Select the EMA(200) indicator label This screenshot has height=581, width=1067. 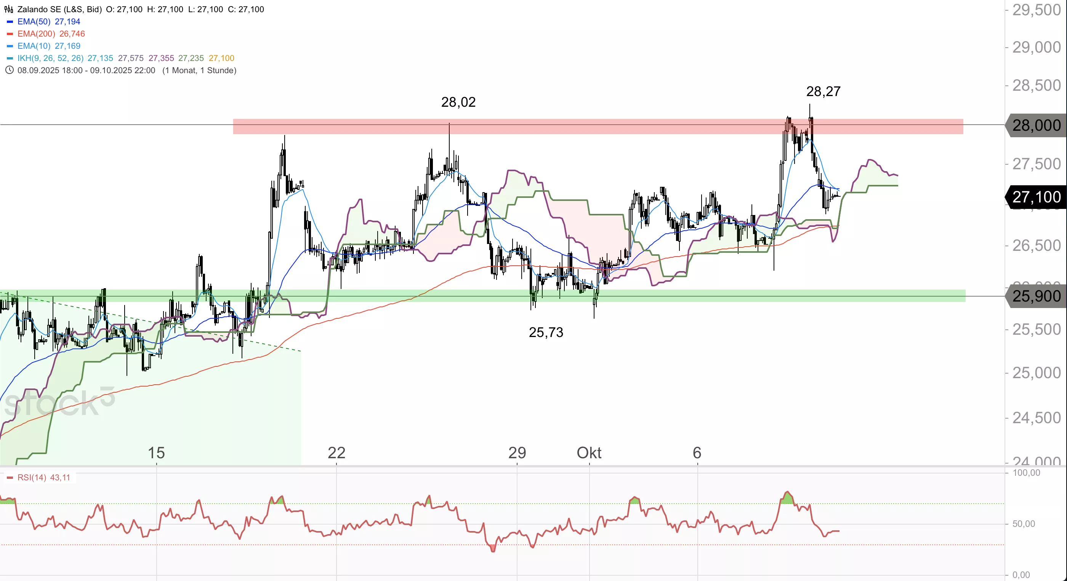click(37, 34)
